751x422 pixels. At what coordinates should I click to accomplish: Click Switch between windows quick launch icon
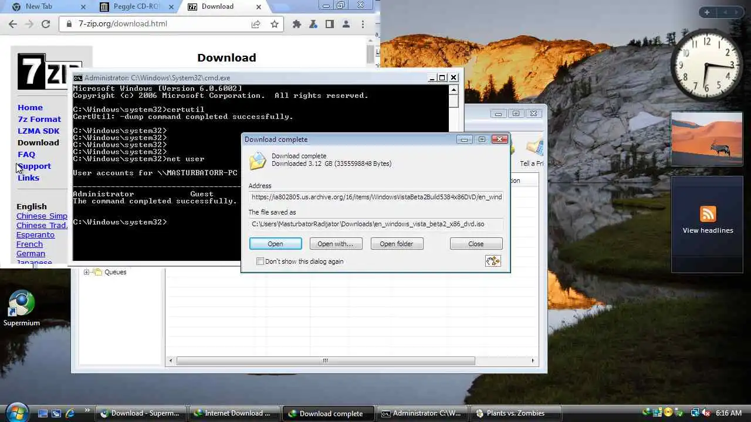tap(56, 413)
